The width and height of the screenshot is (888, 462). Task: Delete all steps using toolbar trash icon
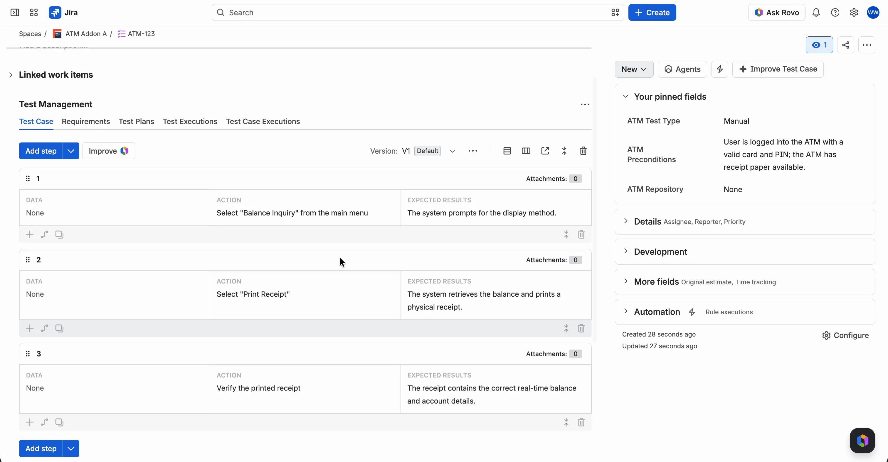pos(583,151)
